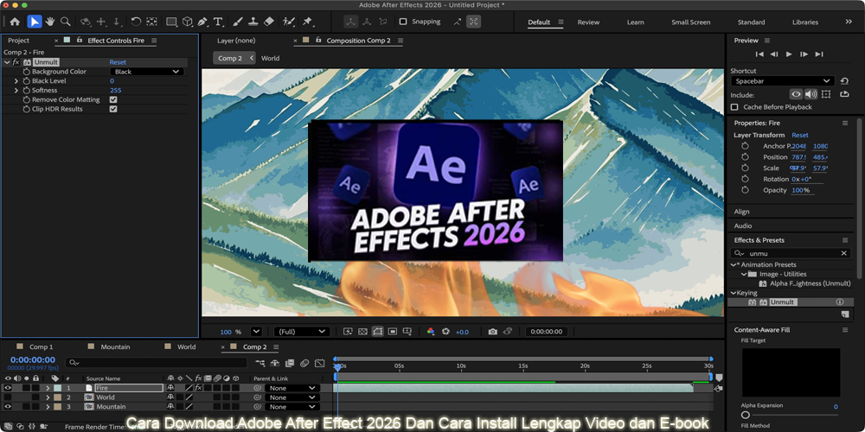Open the color channel display icon

[x=431, y=332]
